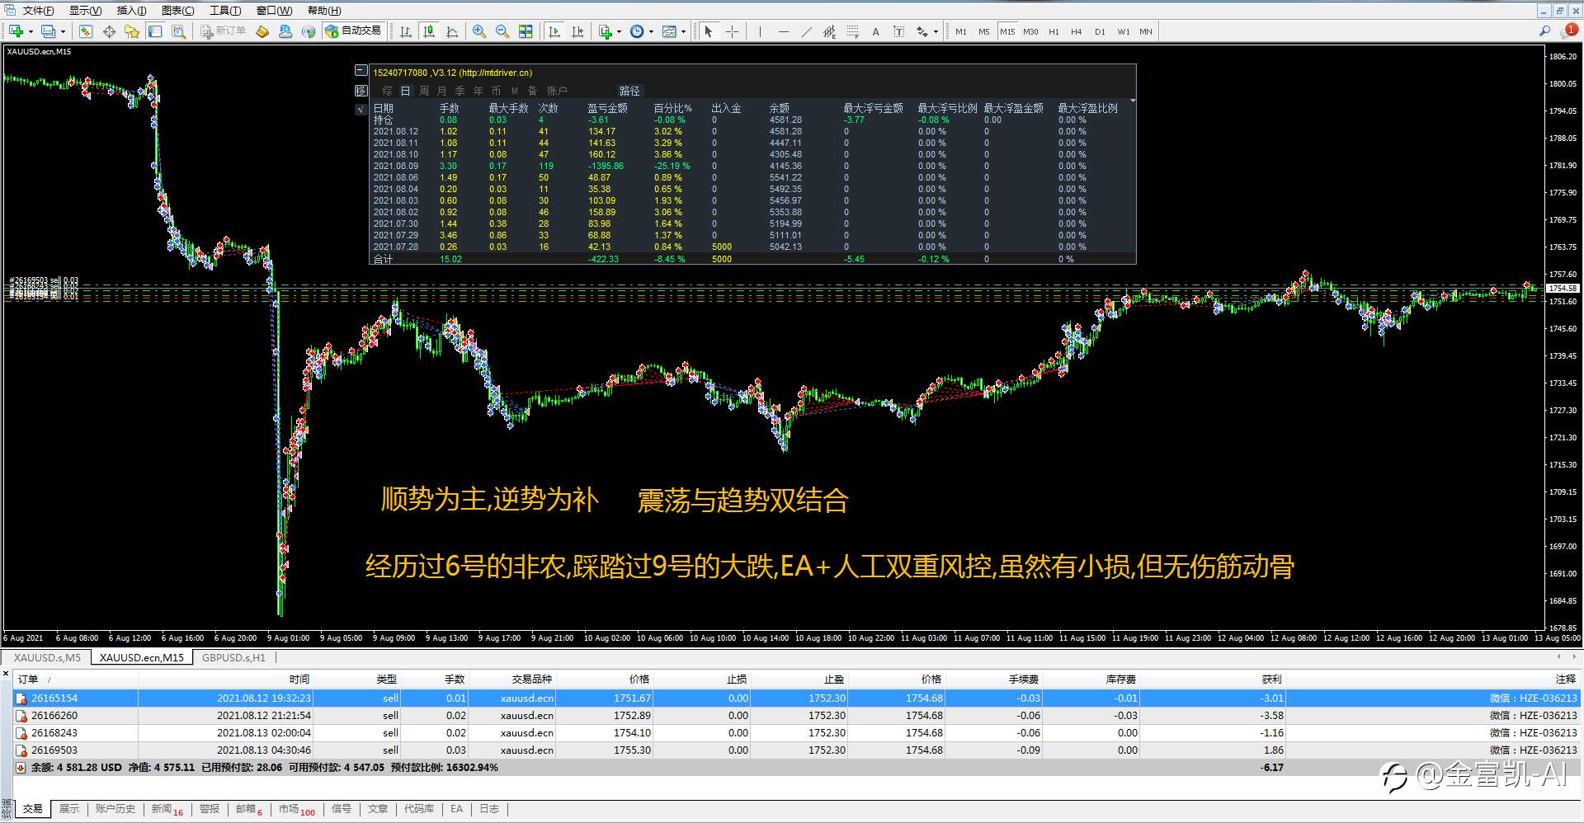Switch timeframe to D1
Screen dimensions: 1584x823
1100,31
